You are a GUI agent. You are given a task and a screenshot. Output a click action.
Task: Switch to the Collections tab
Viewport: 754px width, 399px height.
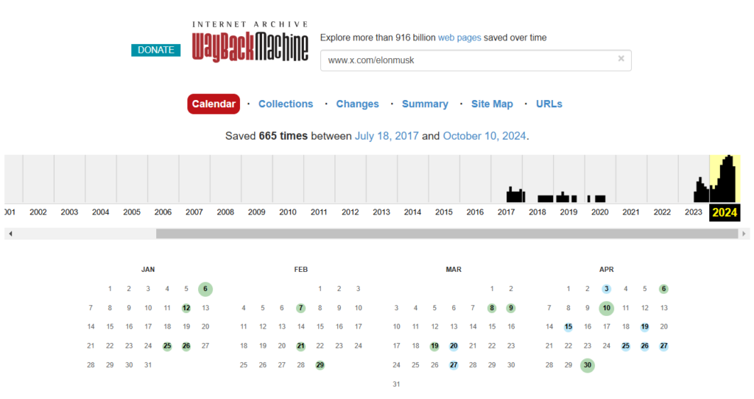(286, 104)
